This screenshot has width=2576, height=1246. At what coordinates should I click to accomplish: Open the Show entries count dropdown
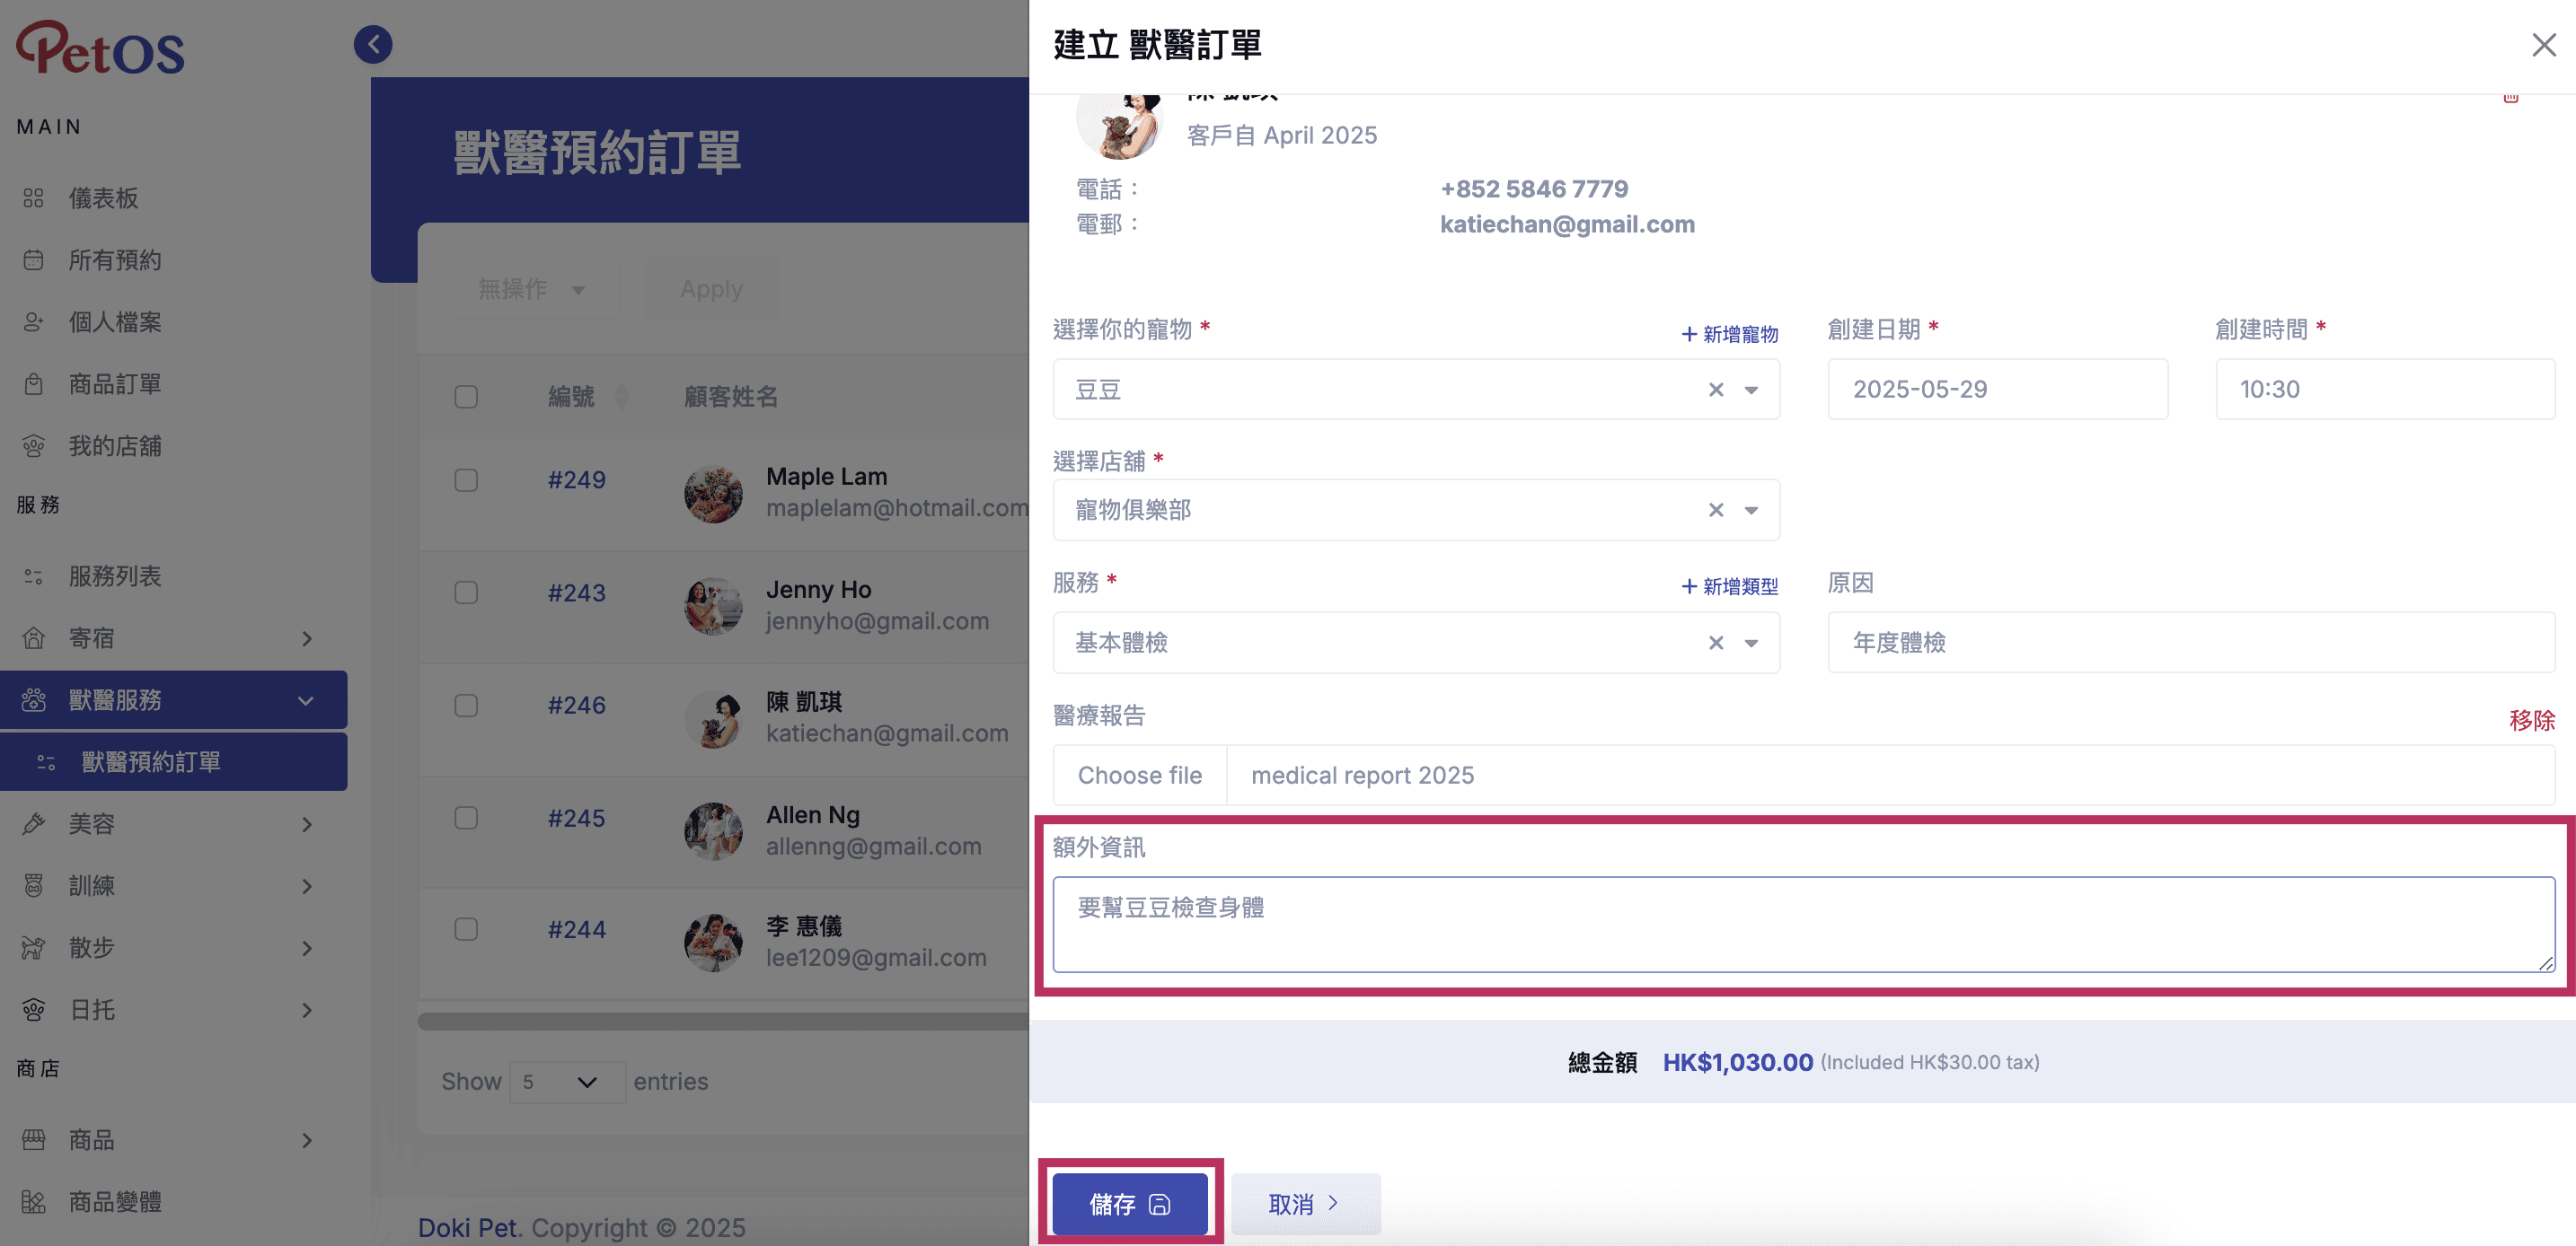coord(568,1082)
